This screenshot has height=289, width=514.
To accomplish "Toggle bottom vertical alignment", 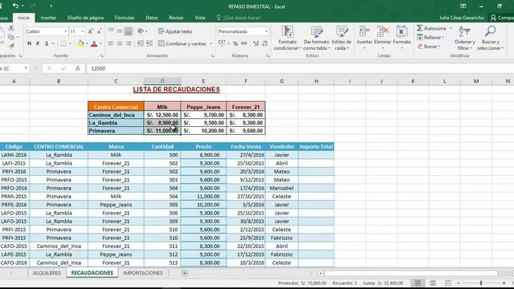I will pos(128,31).
